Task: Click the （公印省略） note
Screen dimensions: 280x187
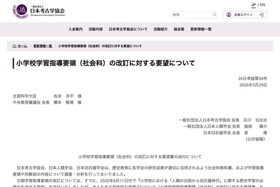Action: click(255, 139)
